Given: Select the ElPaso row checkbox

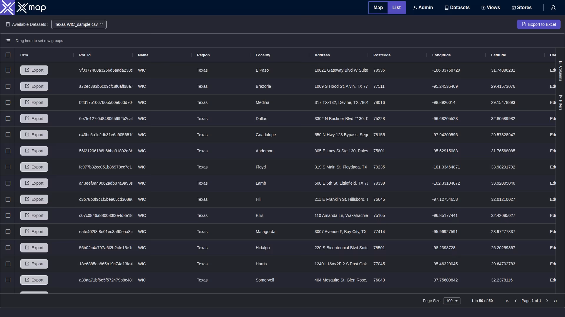Looking at the screenshot, I should click(8, 70).
